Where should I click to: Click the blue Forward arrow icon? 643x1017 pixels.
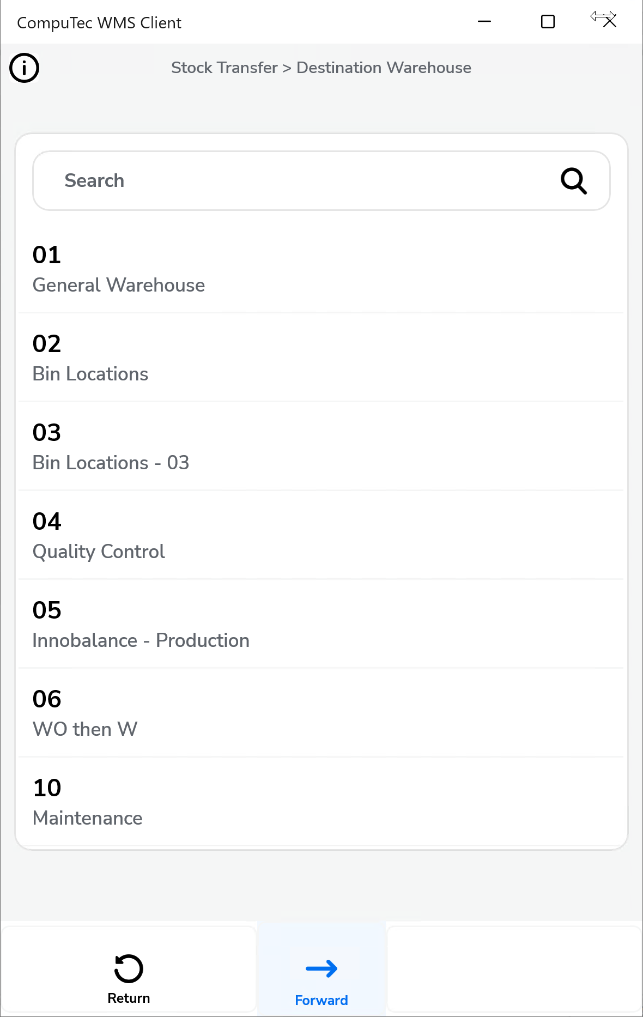(321, 968)
